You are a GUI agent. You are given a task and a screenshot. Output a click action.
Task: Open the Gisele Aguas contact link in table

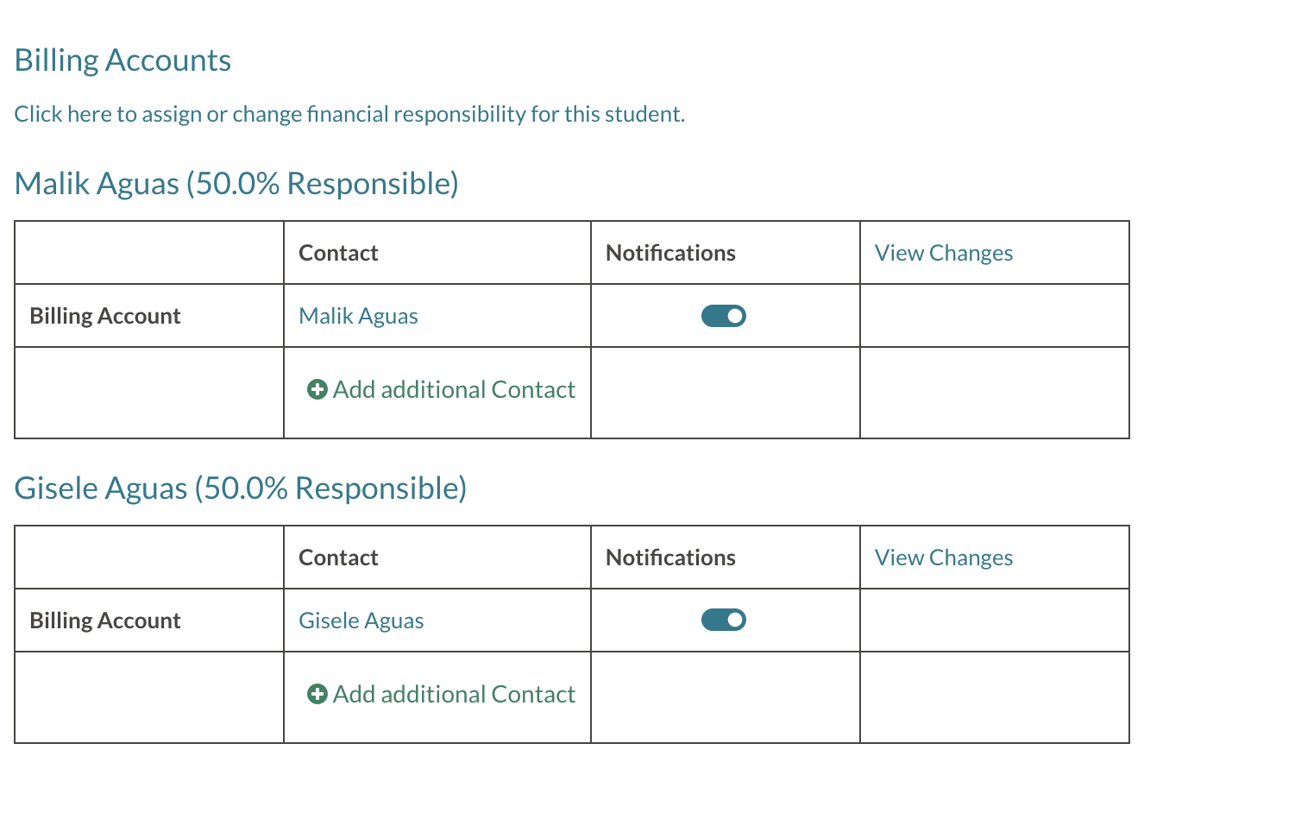361,621
